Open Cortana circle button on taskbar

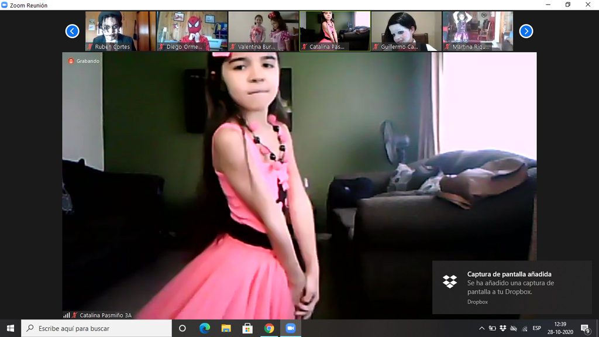(183, 328)
